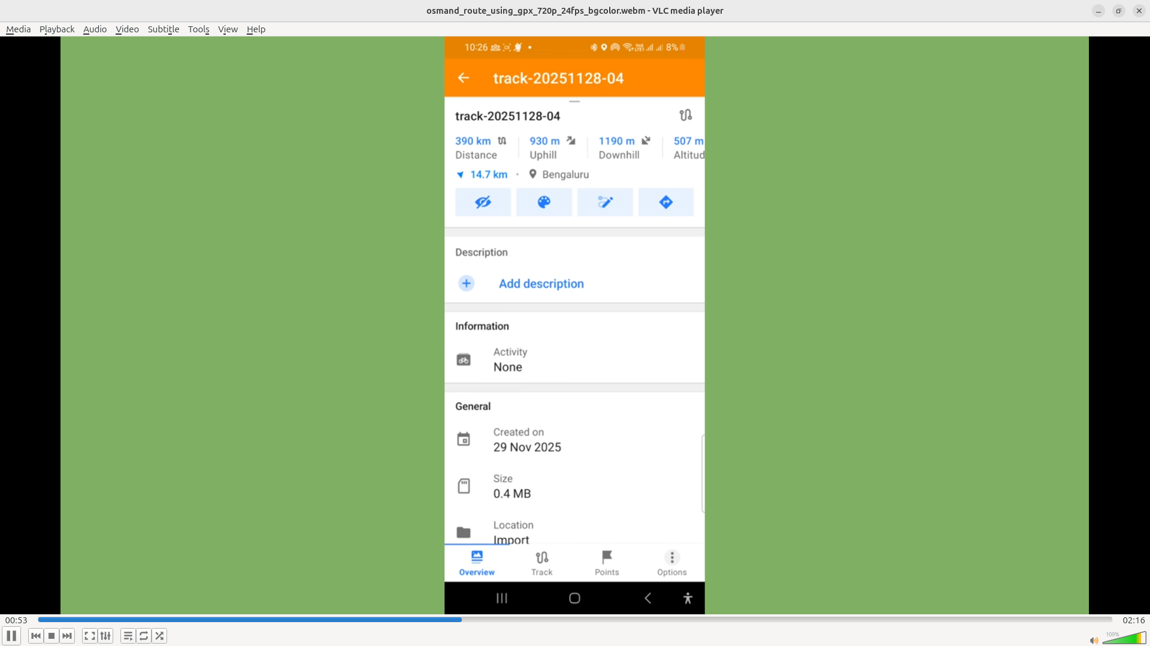Click the 390 km Distance value
This screenshot has height=646, width=1150.
tap(473, 141)
